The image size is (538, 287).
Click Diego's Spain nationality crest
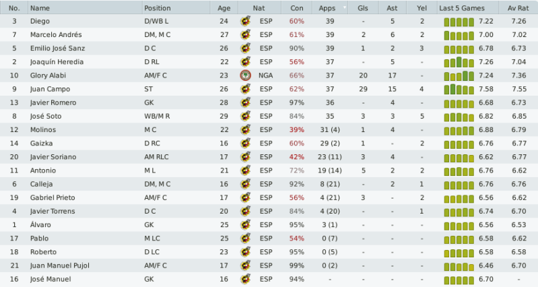pyautogui.click(x=245, y=21)
